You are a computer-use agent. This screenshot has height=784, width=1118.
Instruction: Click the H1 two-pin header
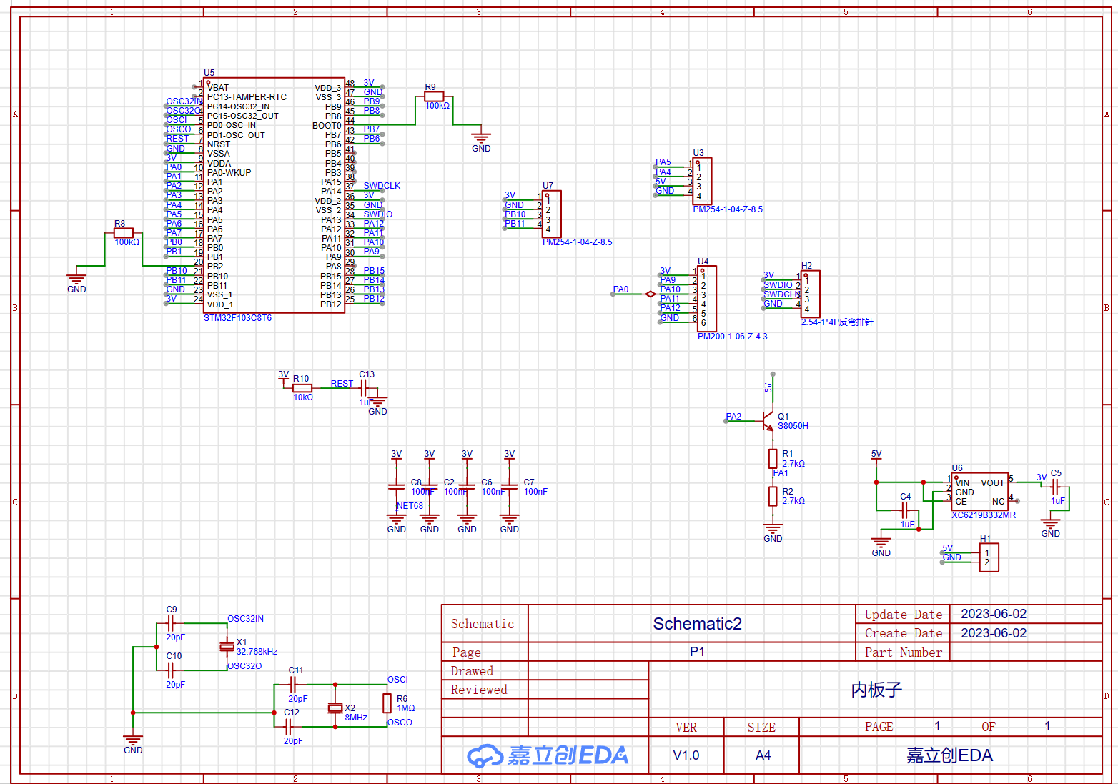988,557
